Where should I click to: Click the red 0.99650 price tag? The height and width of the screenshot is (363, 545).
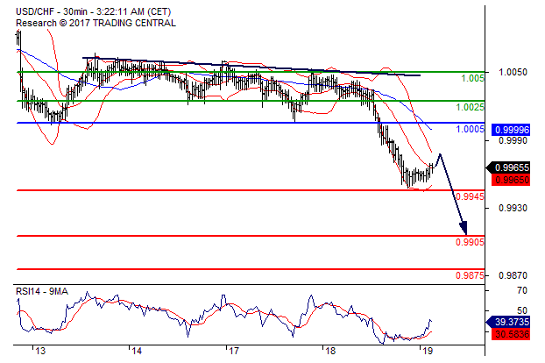(x=511, y=180)
